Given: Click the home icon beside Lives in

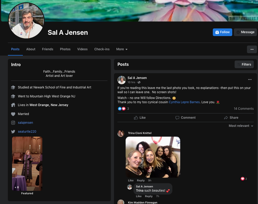Looking at the screenshot, I should pos(13,105).
